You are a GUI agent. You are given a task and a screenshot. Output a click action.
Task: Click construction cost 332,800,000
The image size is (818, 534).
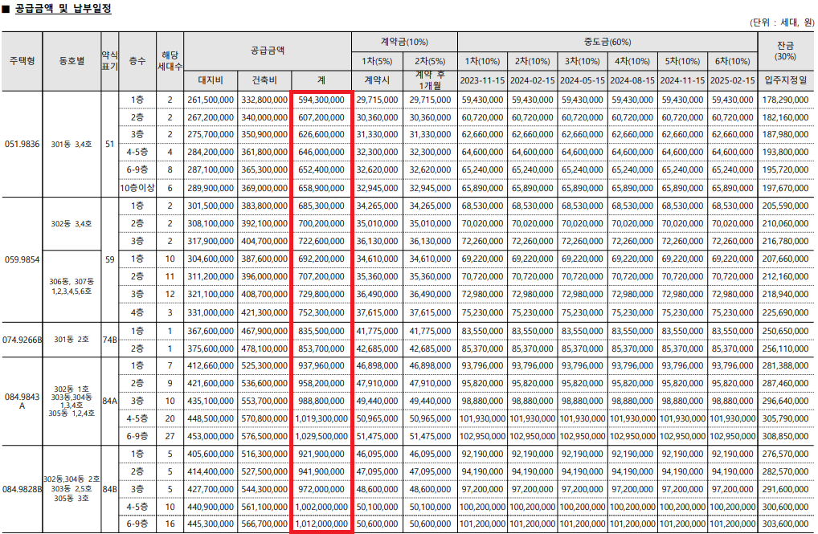pyautogui.click(x=264, y=100)
